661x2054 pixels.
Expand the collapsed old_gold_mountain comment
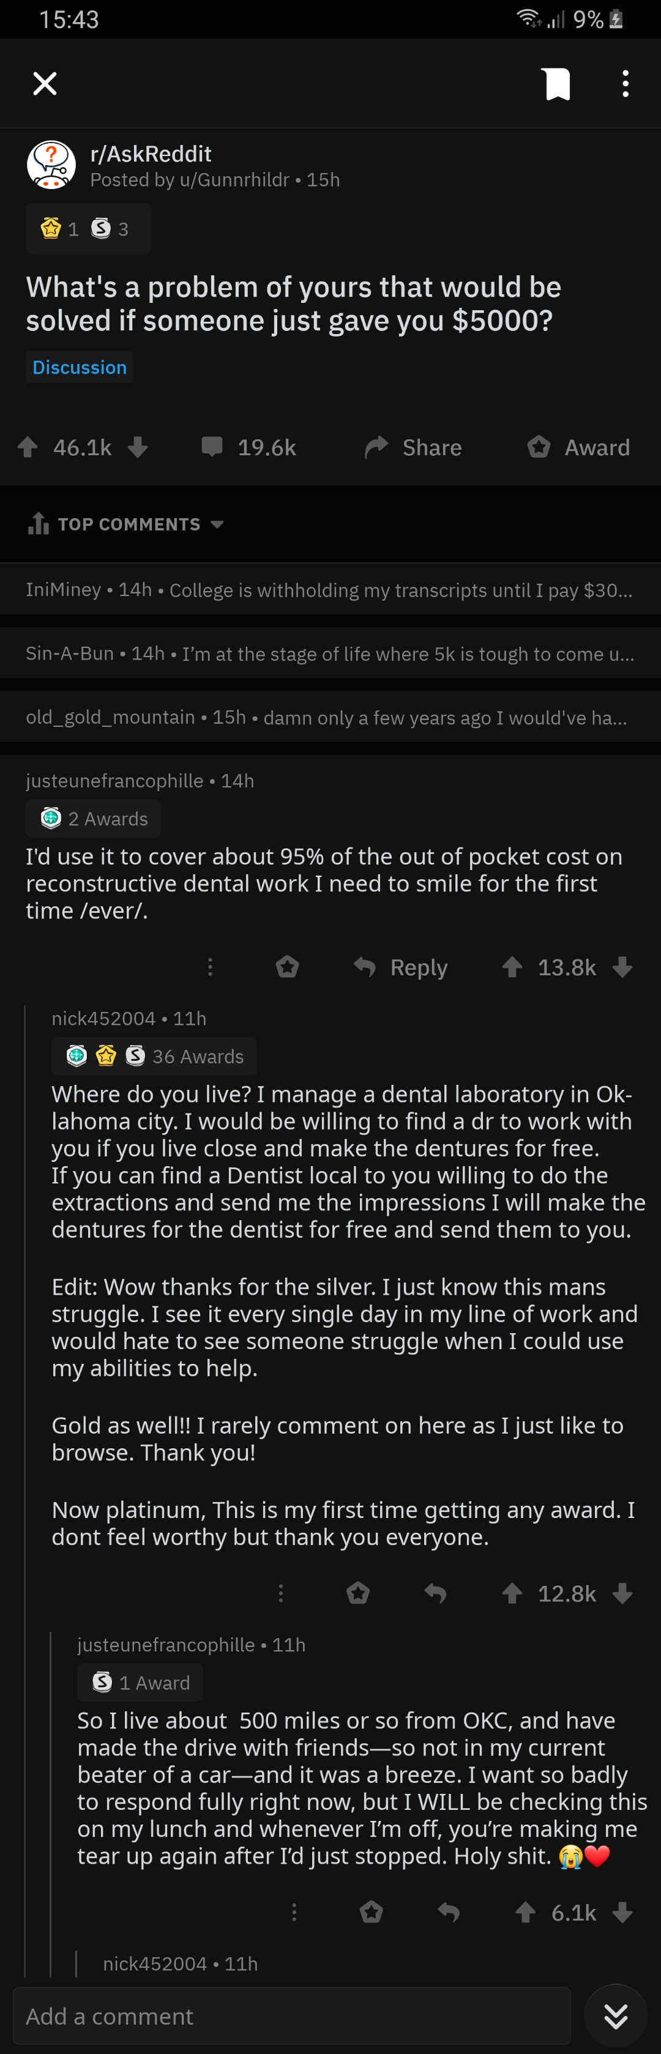pyautogui.click(x=329, y=718)
